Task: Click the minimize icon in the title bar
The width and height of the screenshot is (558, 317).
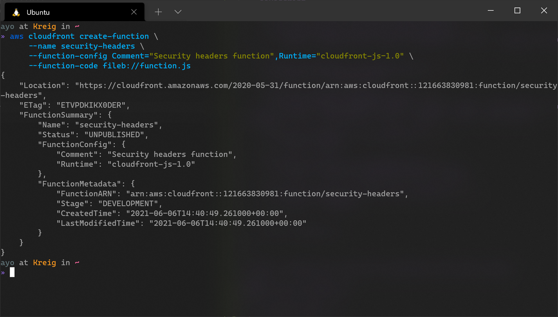Action: point(490,10)
